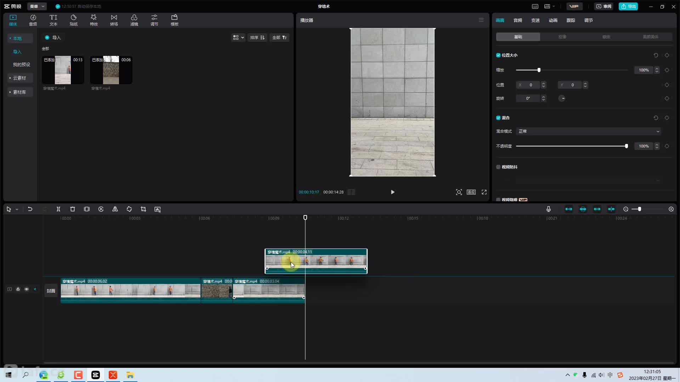Split the clip at playhead

58,209
